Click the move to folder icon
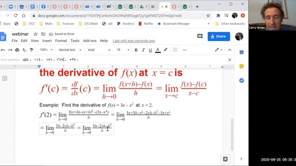Screen dimensions: 296x166 click(x=43, y=34)
